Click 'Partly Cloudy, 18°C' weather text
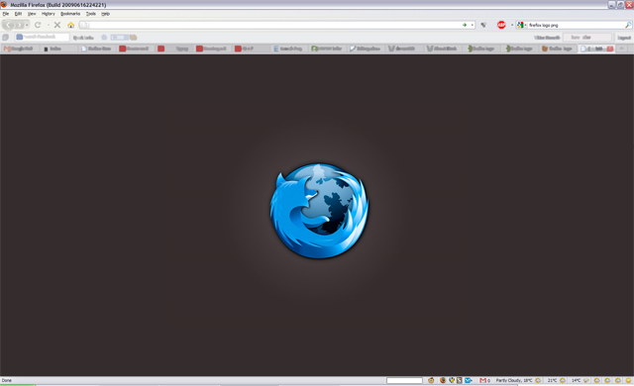The height and width of the screenshot is (386, 634). 514,380
